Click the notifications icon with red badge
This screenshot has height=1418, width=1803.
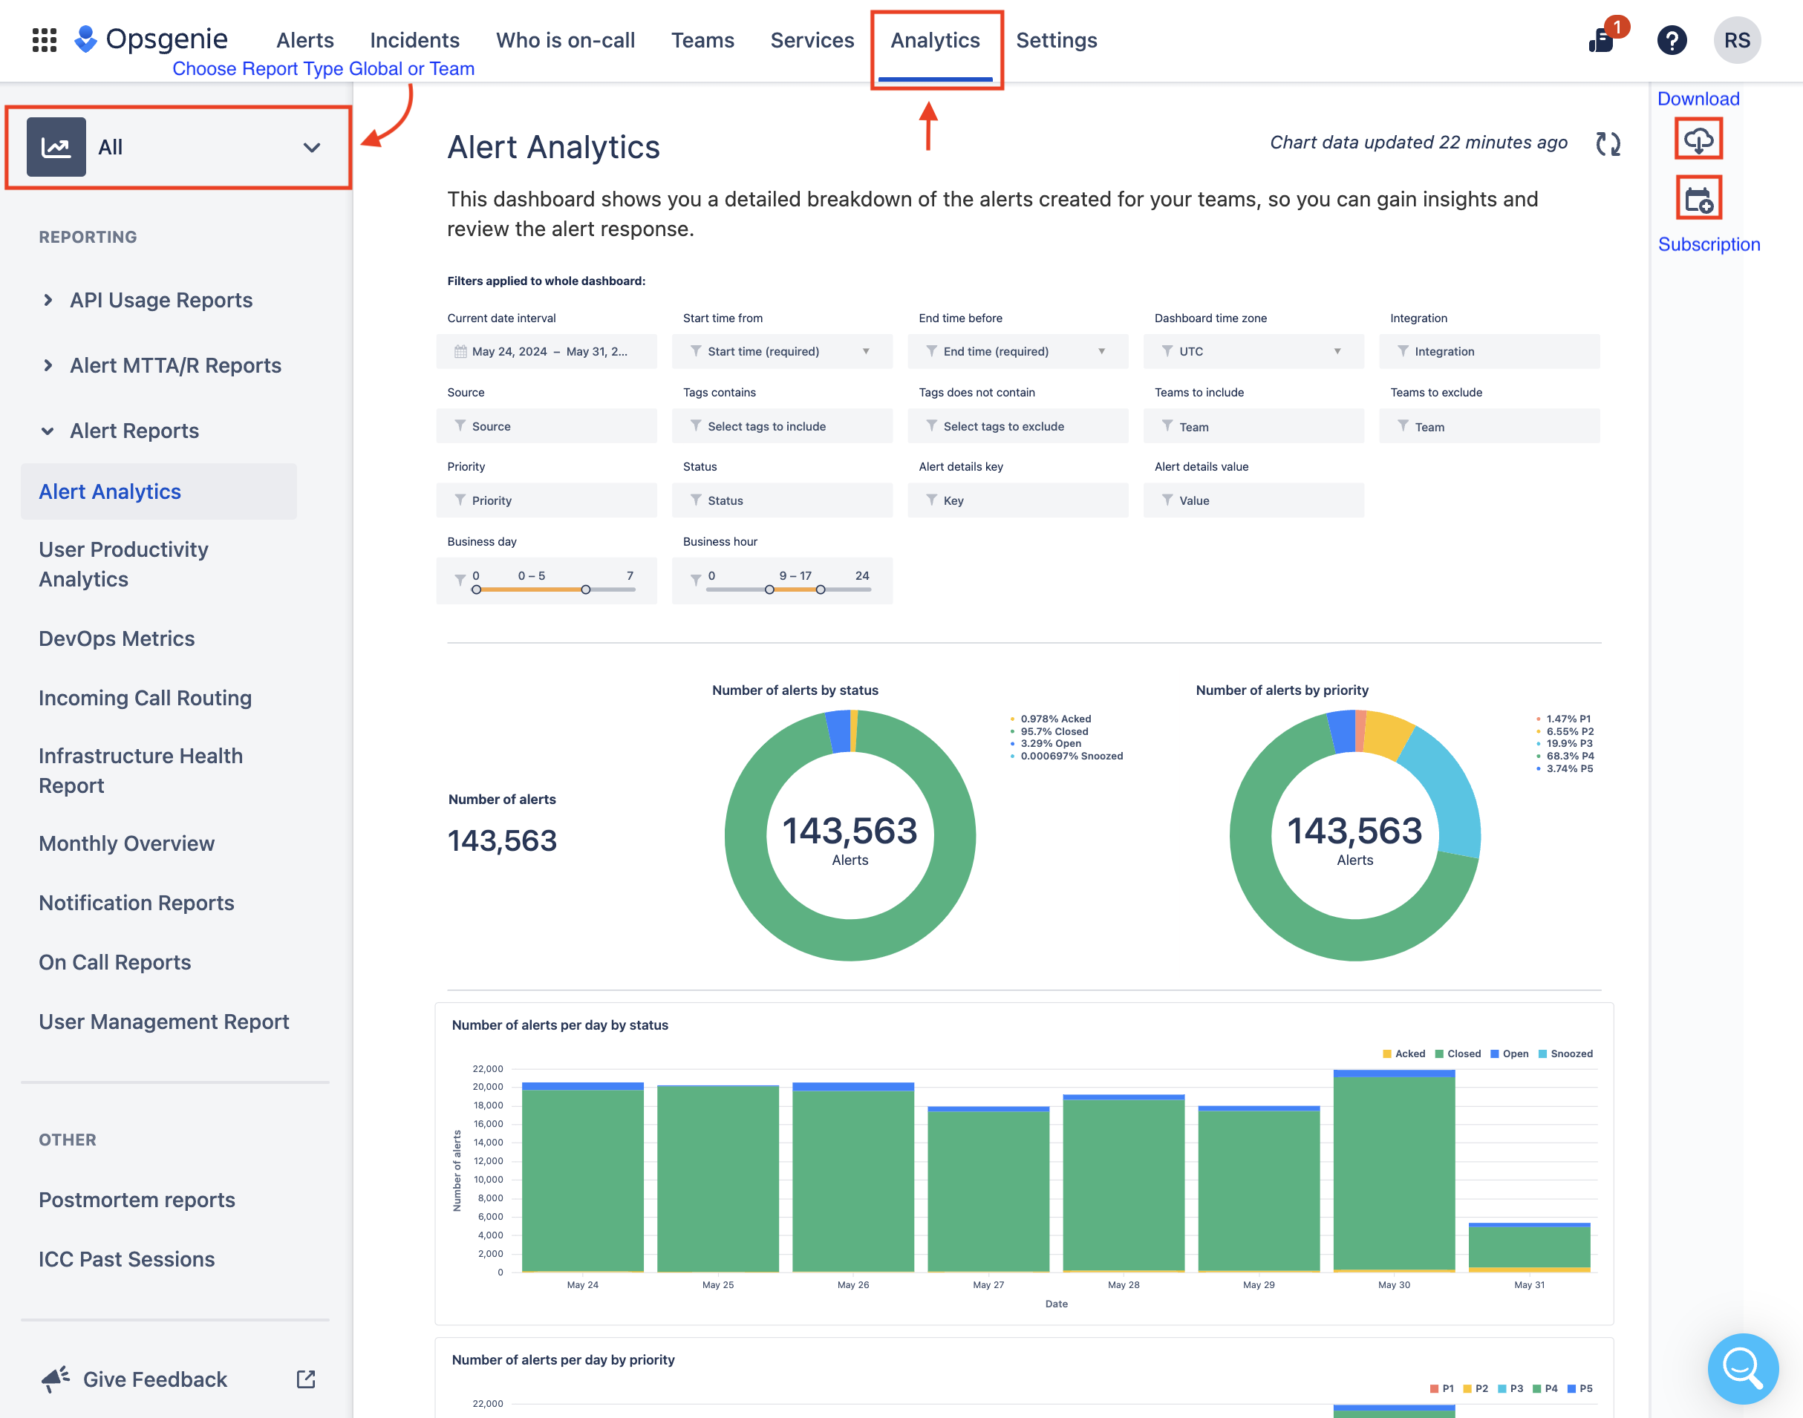click(1603, 39)
